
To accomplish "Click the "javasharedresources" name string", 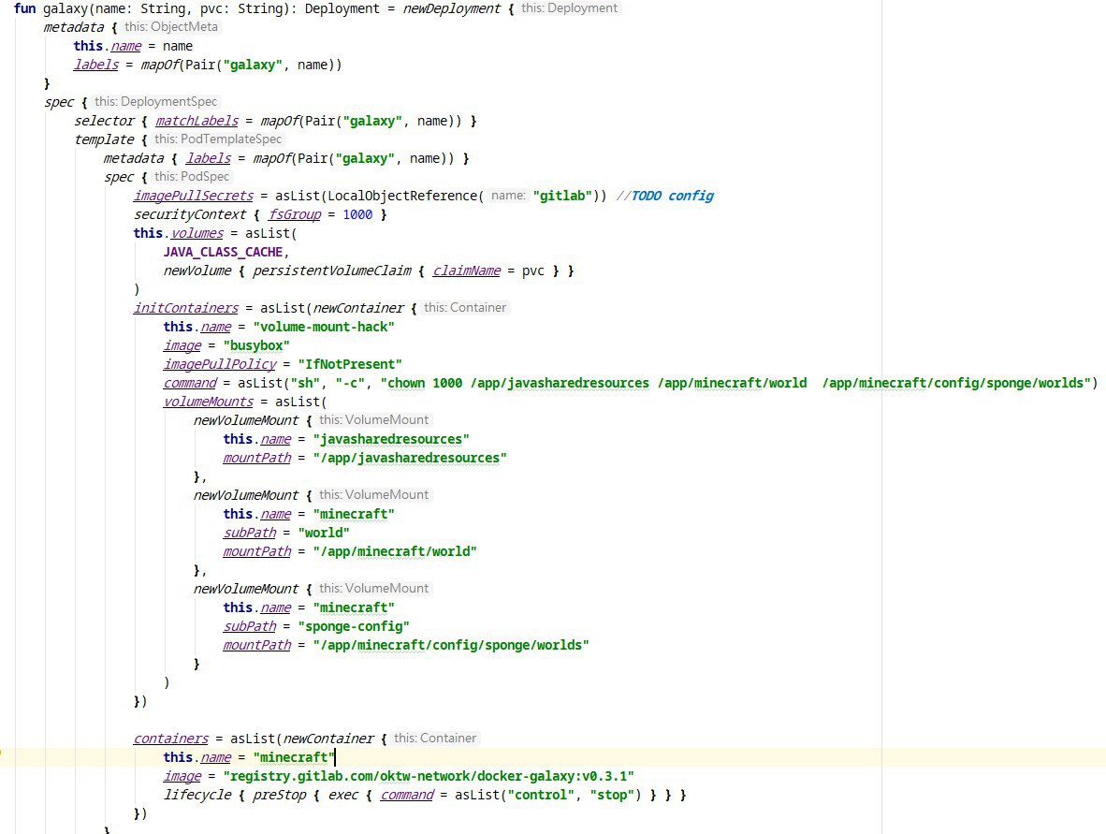I will click(x=391, y=439).
